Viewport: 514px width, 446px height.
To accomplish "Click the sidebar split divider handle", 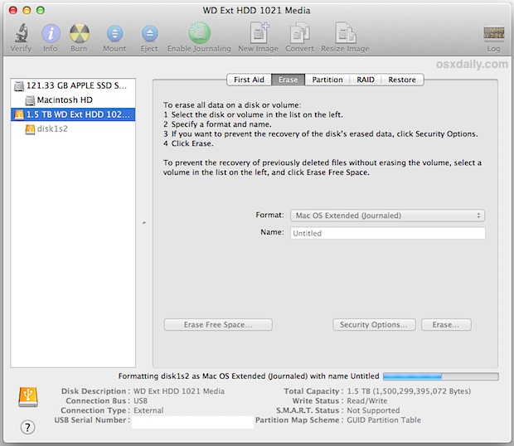I will 144,223.
